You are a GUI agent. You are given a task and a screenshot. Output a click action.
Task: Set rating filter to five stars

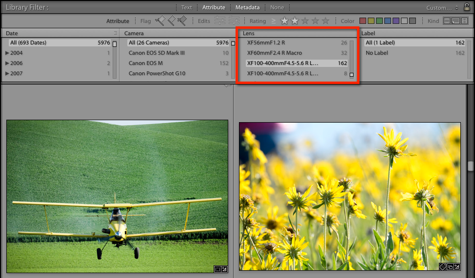pyautogui.click(x=326, y=21)
